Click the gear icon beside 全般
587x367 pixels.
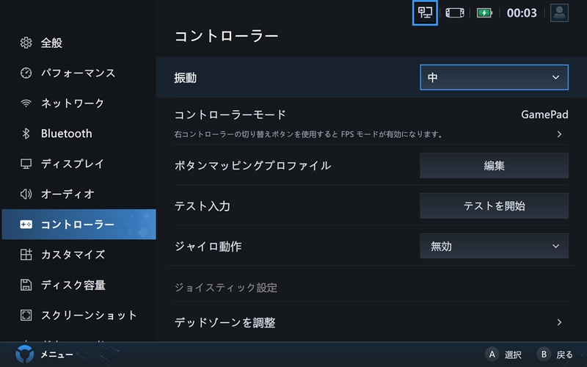click(26, 43)
